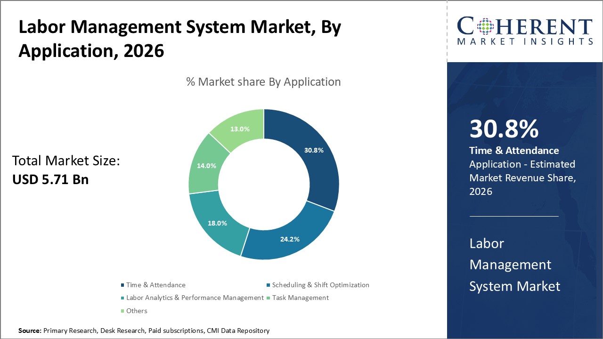The image size is (603, 339).
Task: Select the chart title '% Market share By Application'
Action: point(264,81)
